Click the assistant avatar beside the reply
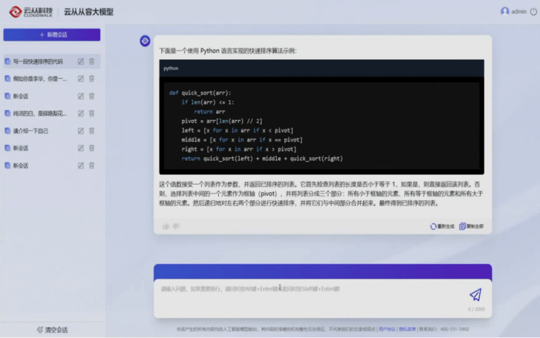Image resolution: width=540 pixels, height=338 pixels. click(x=145, y=41)
